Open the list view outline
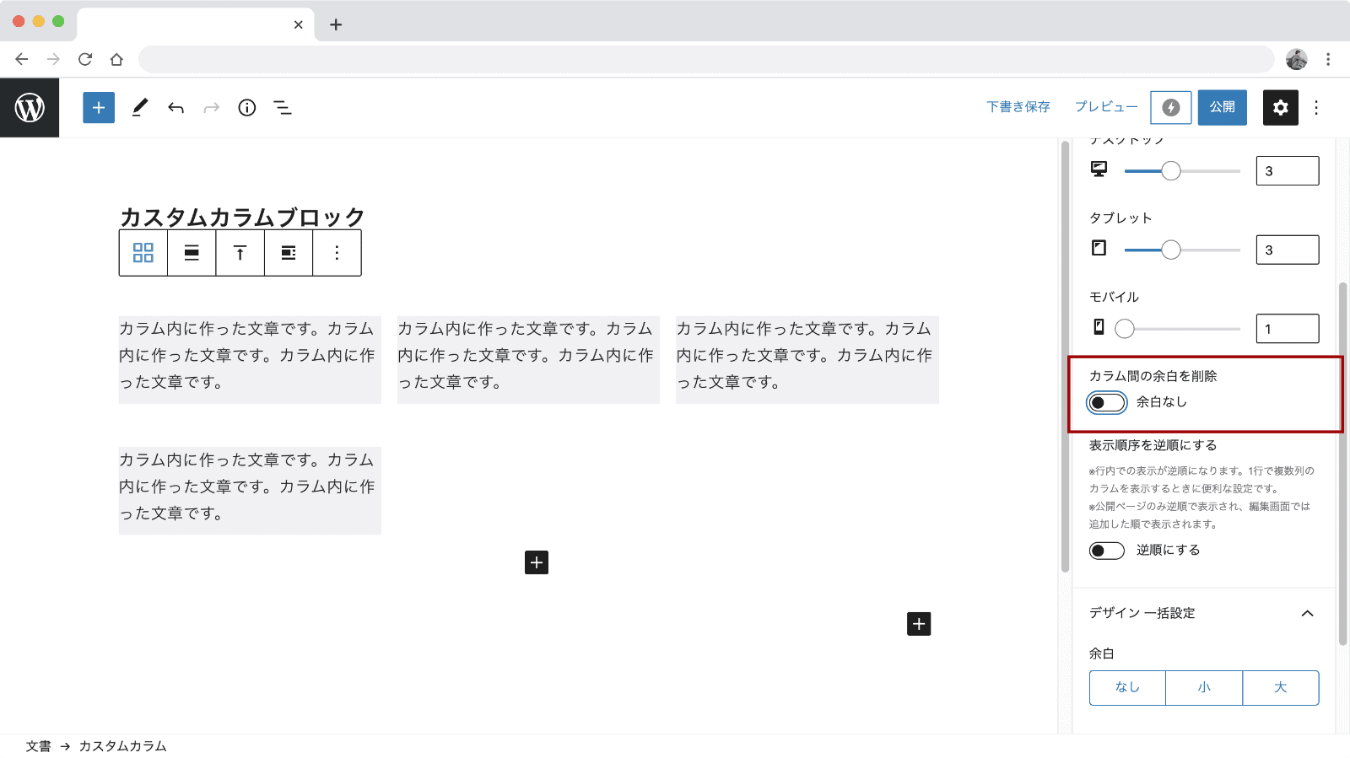 (x=283, y=108)
